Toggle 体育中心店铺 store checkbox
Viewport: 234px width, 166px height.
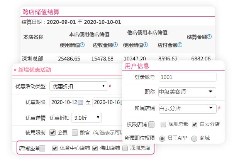tap(55, 148)
